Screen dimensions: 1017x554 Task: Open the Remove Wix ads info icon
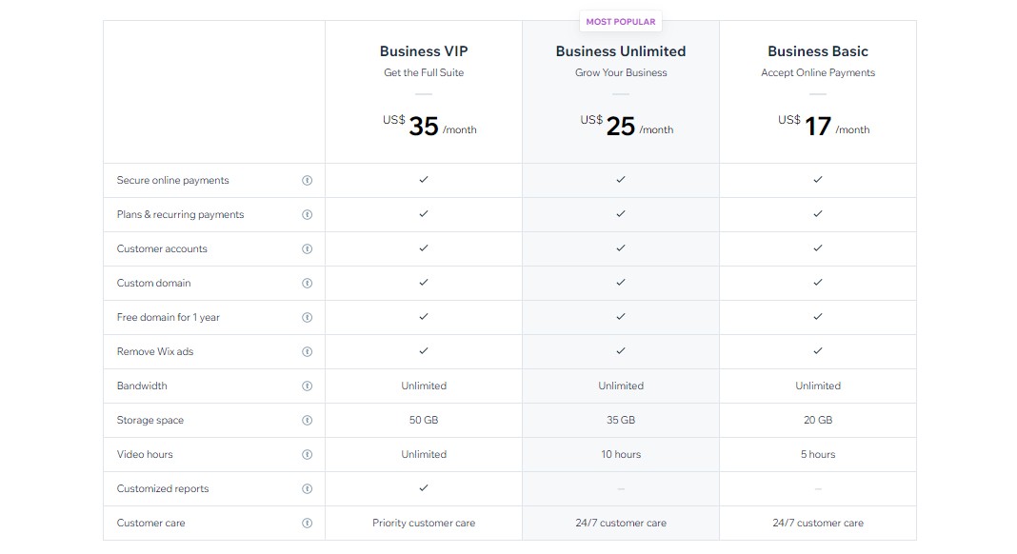(x=307, y=351)
